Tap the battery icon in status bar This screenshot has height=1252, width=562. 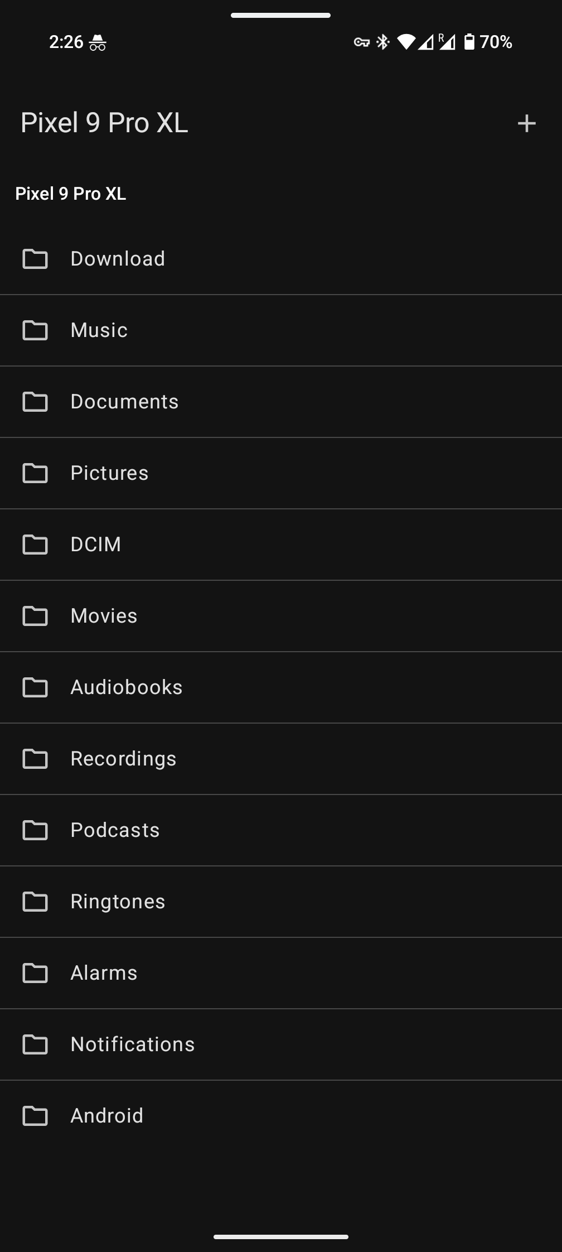click(x=469, y=42)
